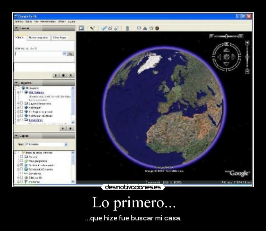The height and width of the screenshot is (231, 266).
Task: Toggle the Excursiones folder checkbox
Action: pos(22,120)
